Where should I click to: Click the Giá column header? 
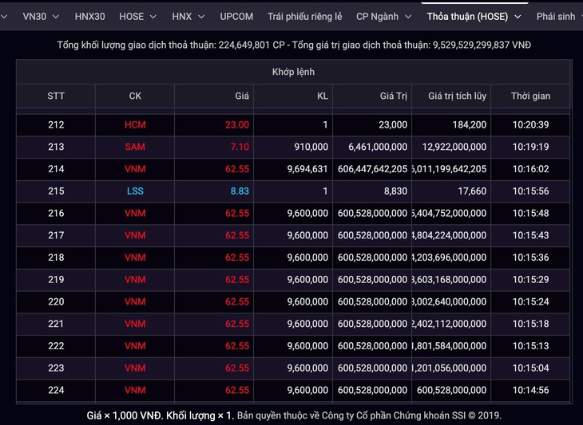pos(242,96)
